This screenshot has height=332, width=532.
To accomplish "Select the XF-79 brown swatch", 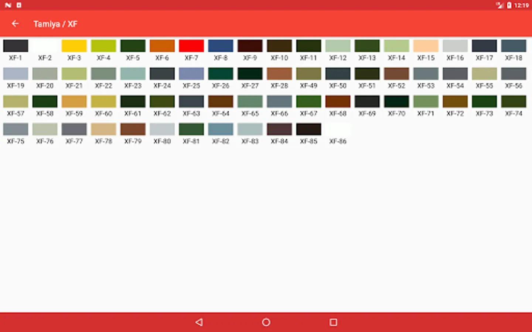I will (133, 129).
